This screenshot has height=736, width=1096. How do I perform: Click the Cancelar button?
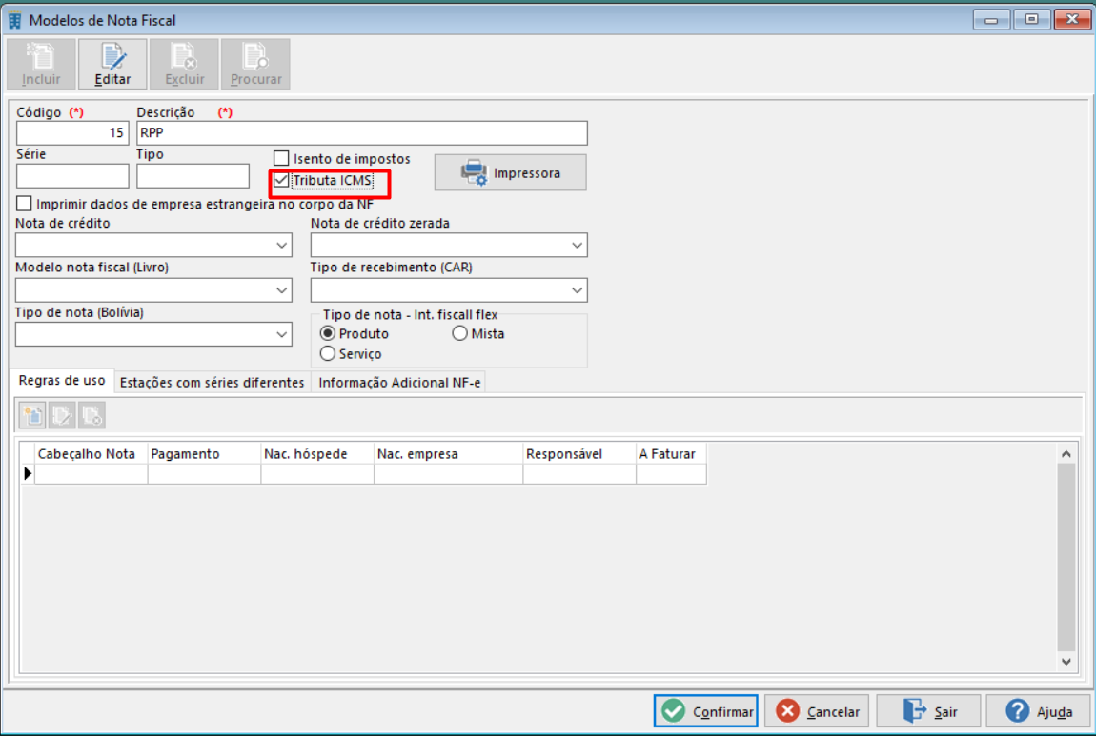817,711
